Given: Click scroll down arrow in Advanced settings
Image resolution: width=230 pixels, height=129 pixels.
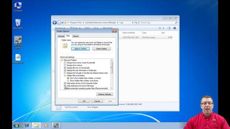Looking at the screenshot, I should pyautogui.click(x=112, y=88).
